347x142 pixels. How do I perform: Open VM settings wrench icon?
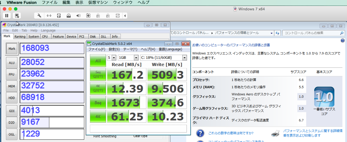tap(39, 16)
